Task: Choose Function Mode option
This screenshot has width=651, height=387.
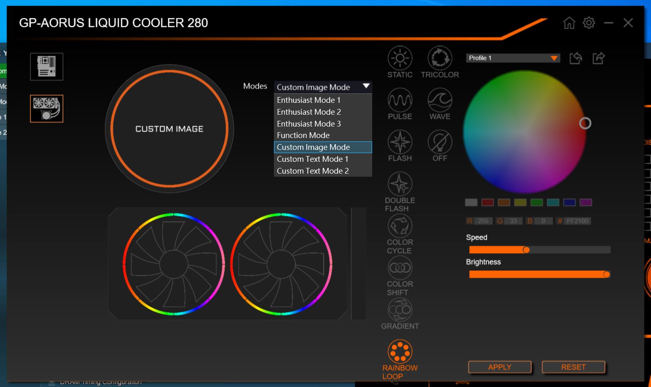Action: (323, 135)
